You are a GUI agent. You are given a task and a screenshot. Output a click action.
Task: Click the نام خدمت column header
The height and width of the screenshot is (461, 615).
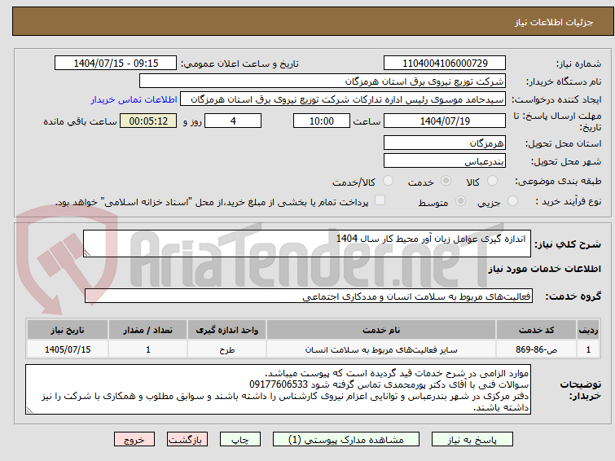click(x=381, y=330)
